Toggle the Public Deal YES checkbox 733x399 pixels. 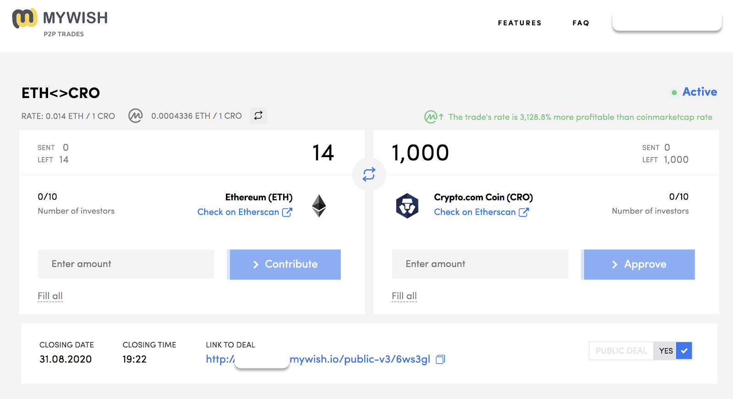(x=684, y=351)
